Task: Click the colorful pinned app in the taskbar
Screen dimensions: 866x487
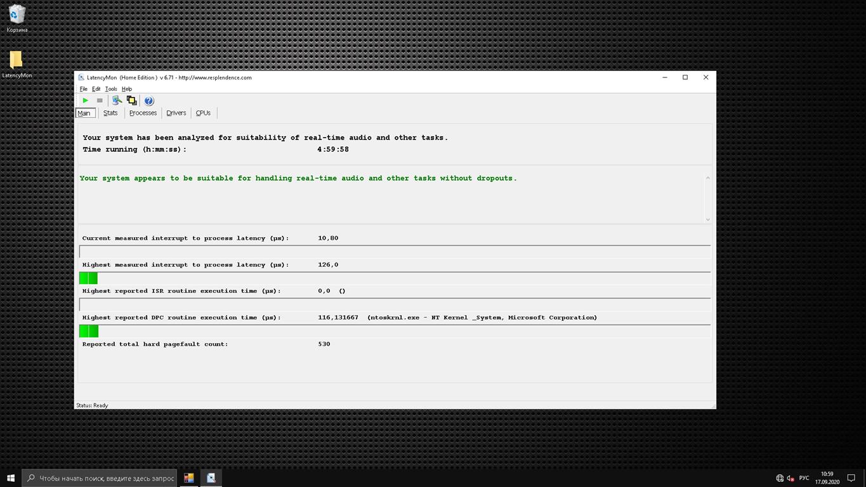Action: [x=189, y=478]
